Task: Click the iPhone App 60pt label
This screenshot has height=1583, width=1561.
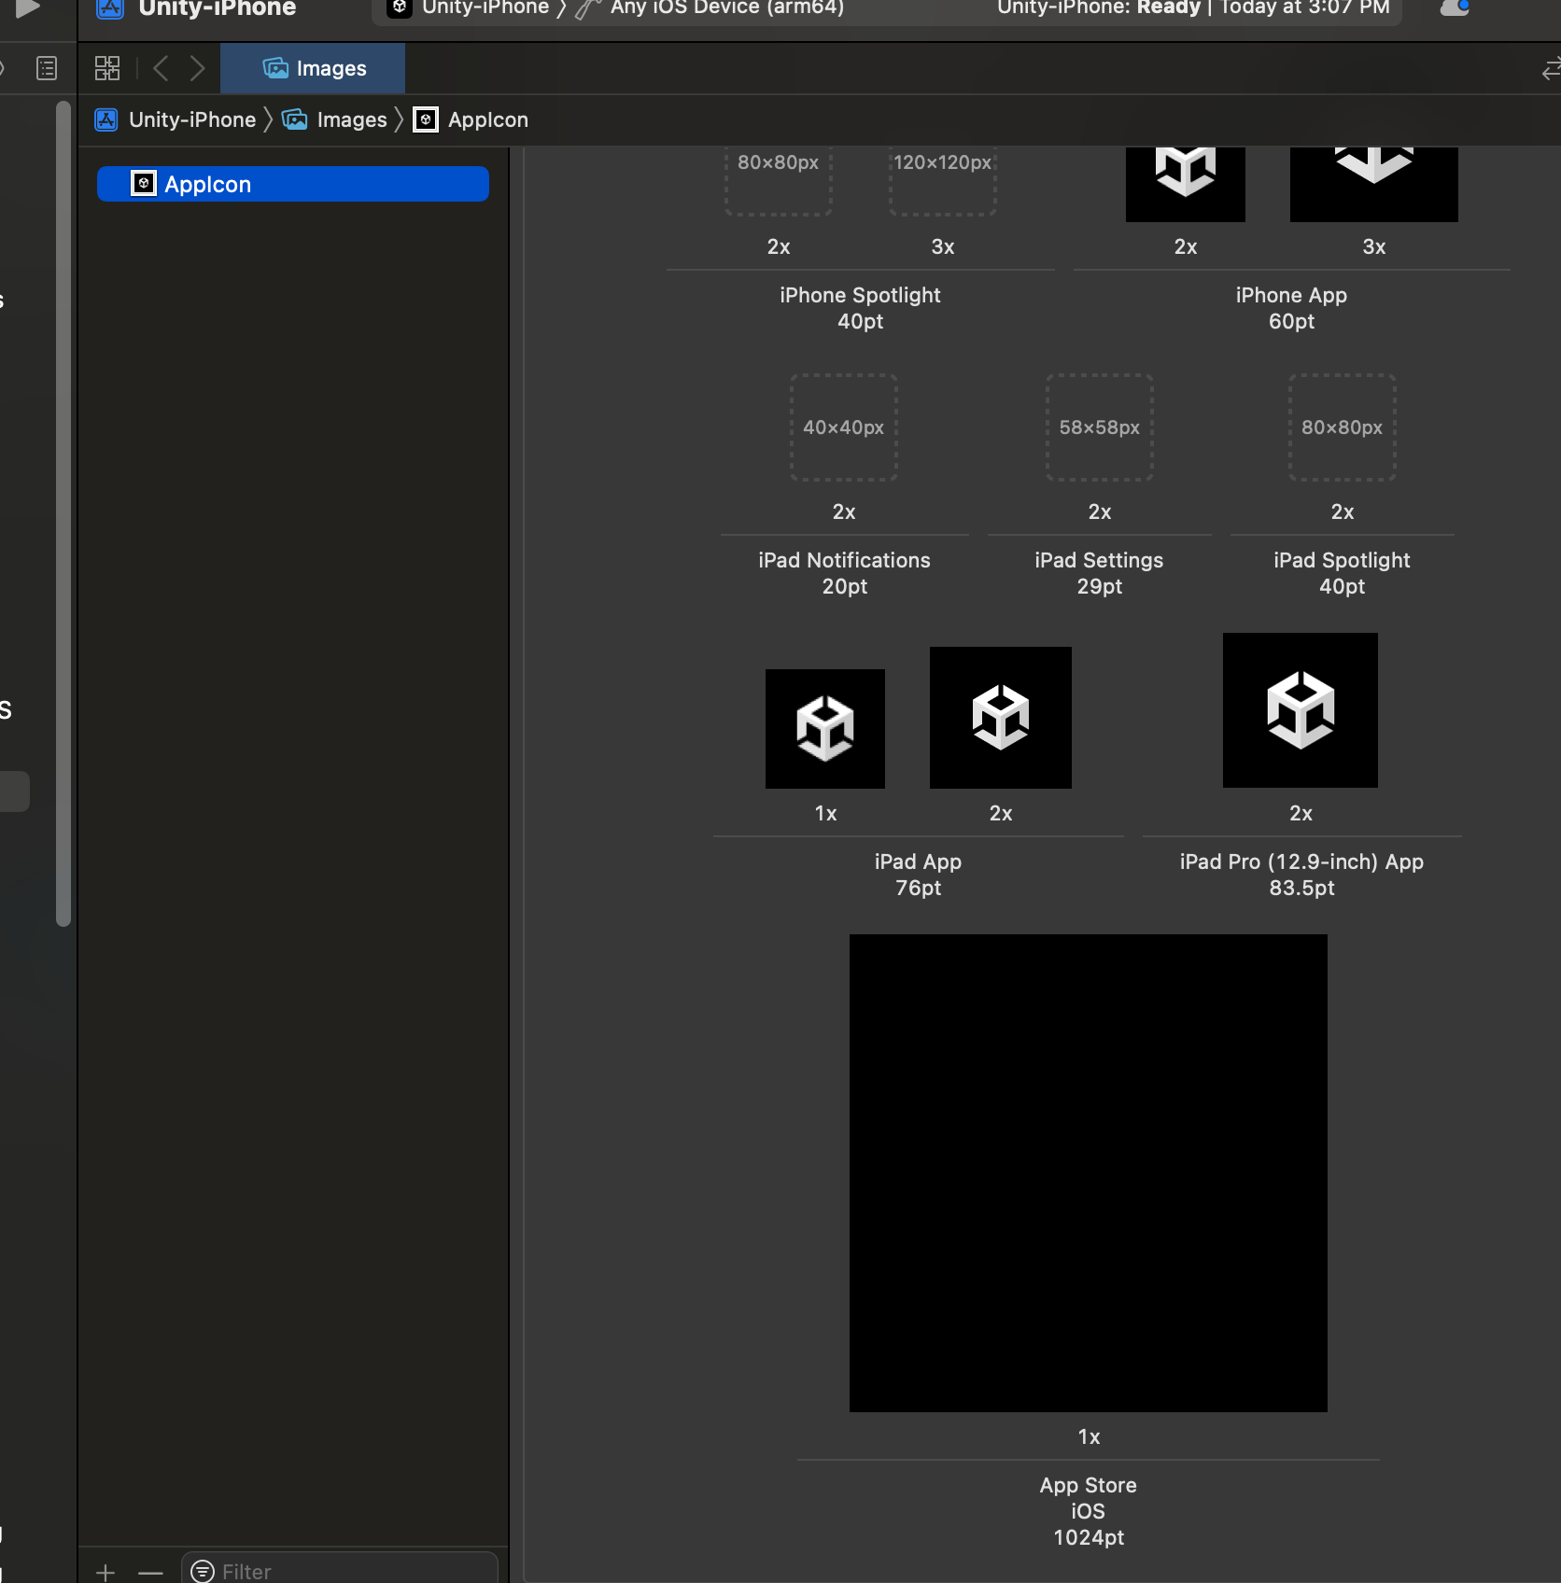Action: point(1292,308)
